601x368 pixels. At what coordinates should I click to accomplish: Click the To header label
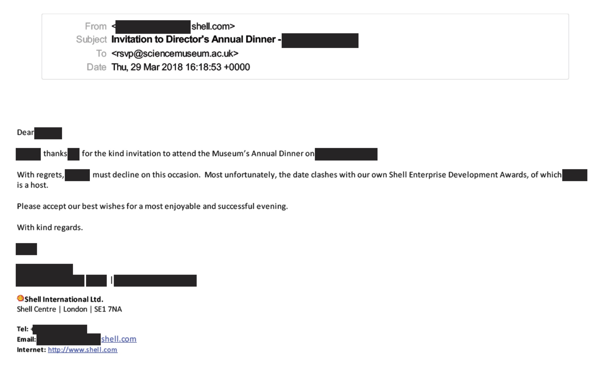(x=101, y=54)
